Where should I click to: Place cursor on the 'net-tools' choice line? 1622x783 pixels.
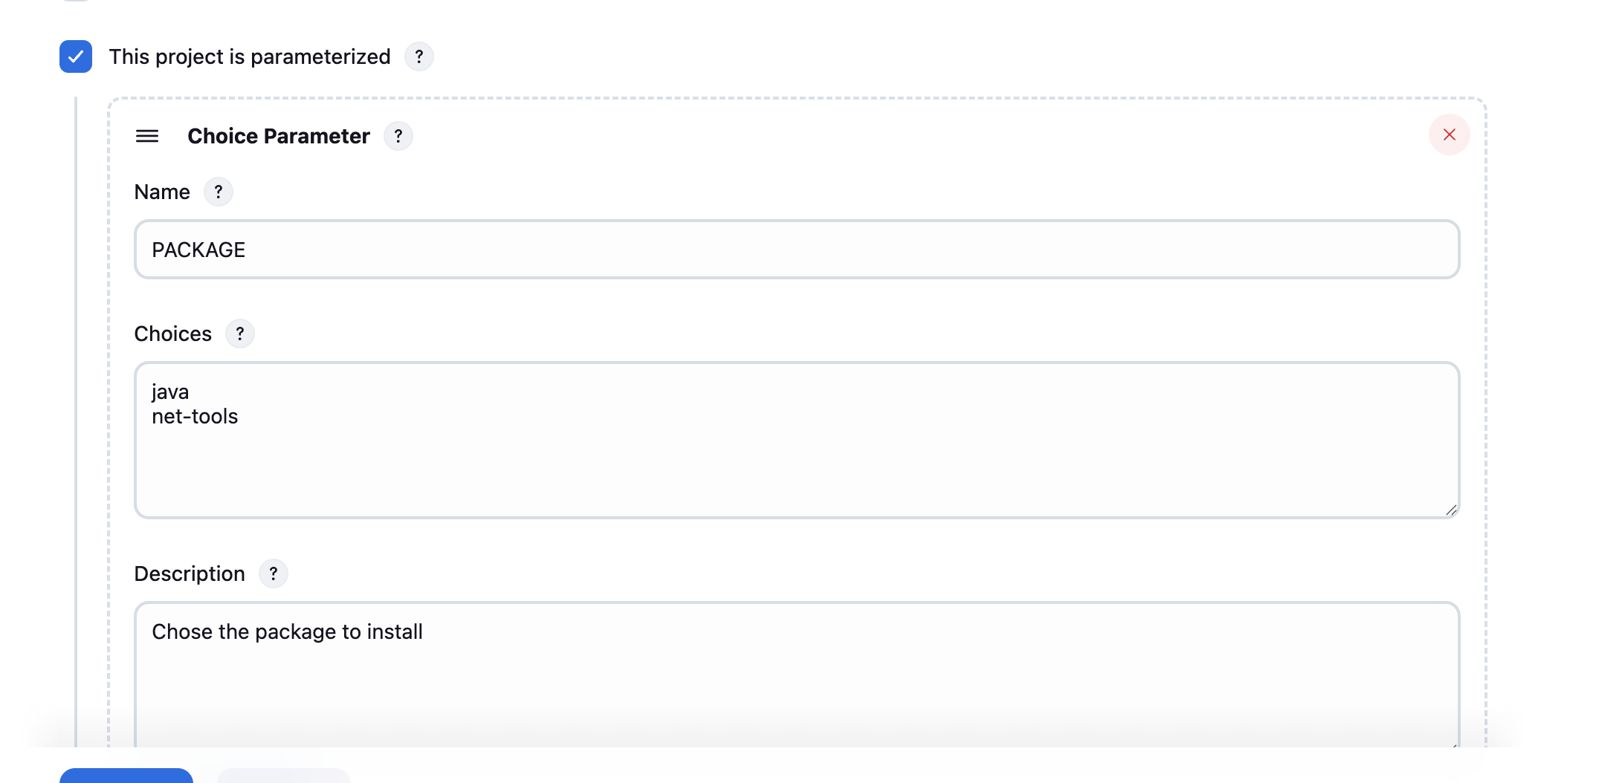195,417
